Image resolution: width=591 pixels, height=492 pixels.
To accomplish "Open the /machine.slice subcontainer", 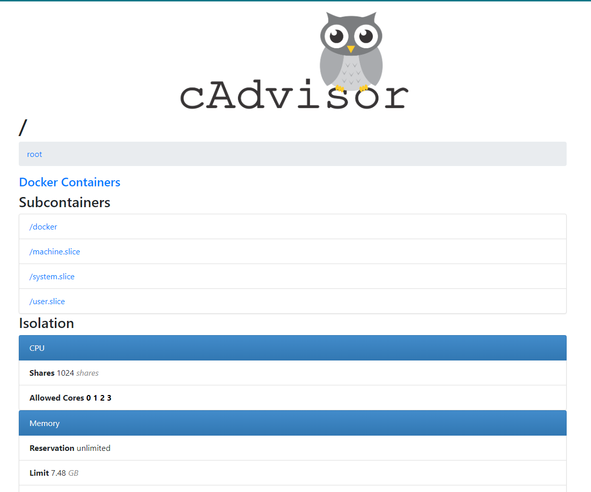I will 55,252.
